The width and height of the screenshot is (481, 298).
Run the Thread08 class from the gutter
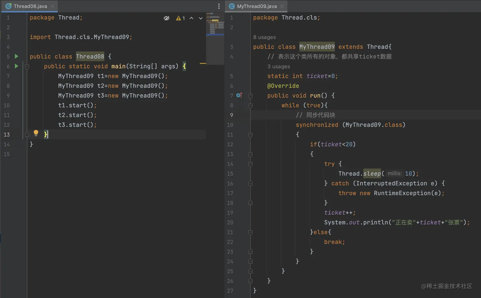coord(17,57)
